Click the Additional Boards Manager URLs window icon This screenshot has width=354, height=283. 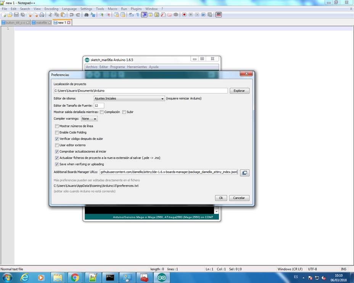245,173
